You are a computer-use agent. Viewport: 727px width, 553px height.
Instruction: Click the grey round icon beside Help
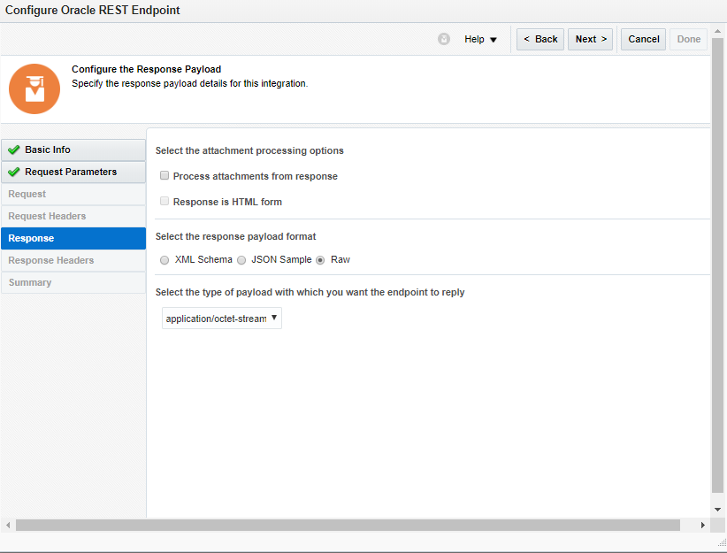(444, 39)
